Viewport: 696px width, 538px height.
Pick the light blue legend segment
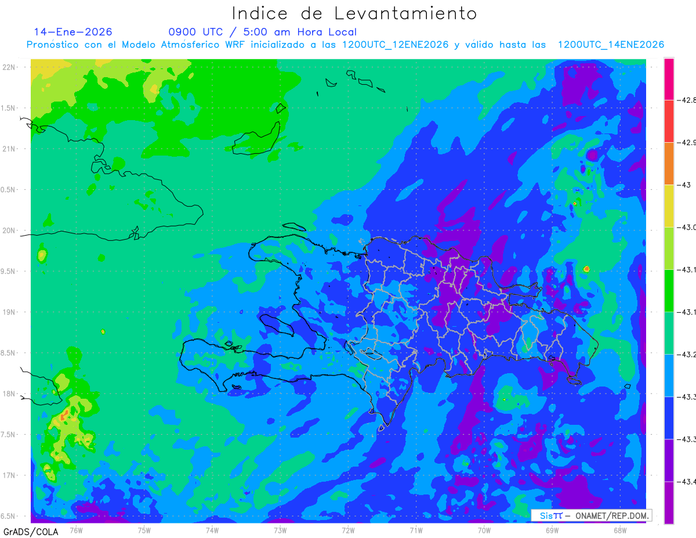[x=669, y=375]
